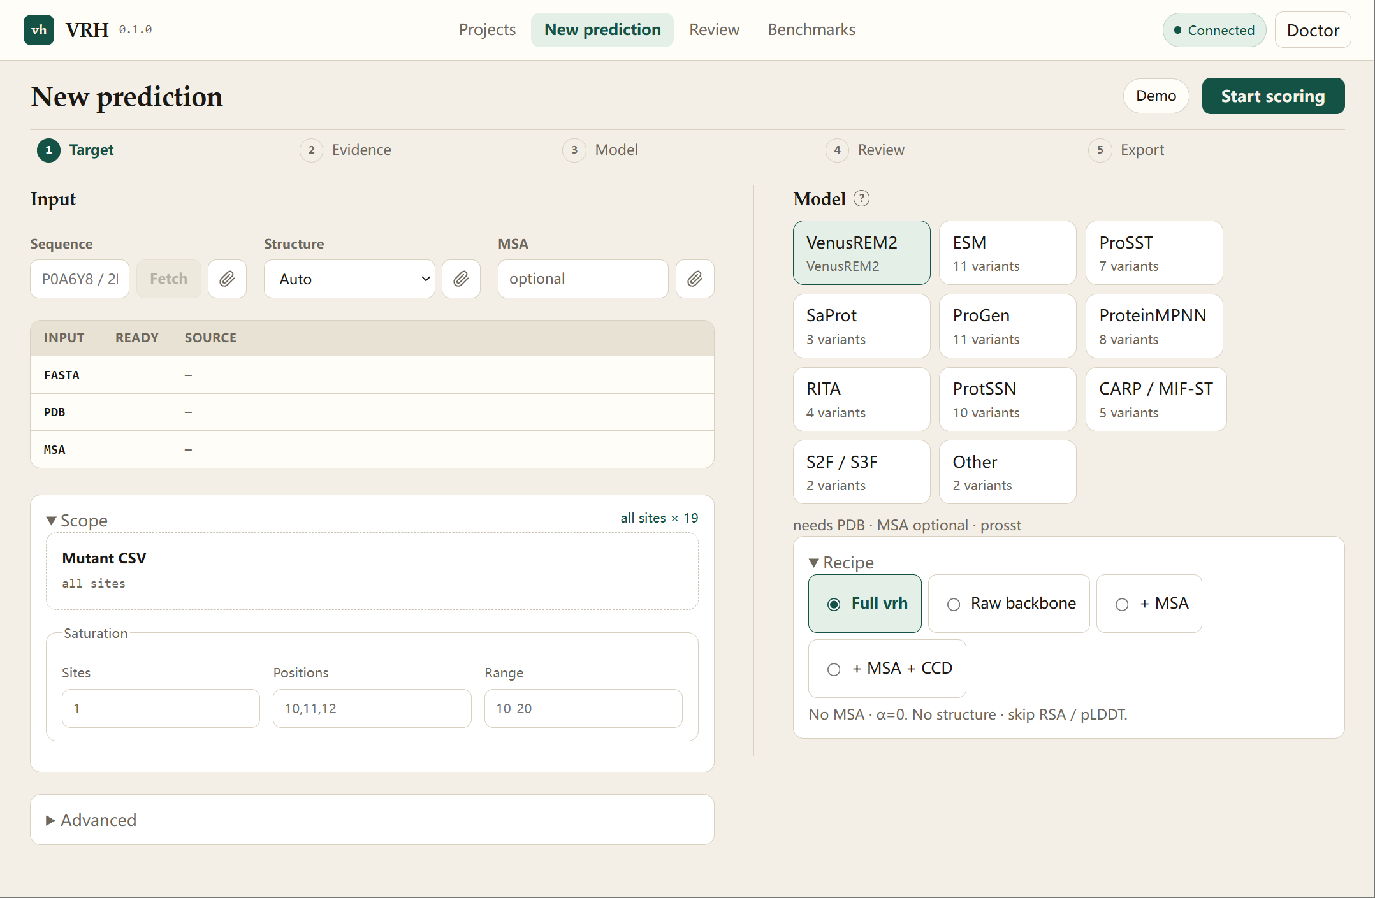The height and width of the screenshot is (898, 1375).
Task: Focus the MSA optional input field
Action: point(583,279)
